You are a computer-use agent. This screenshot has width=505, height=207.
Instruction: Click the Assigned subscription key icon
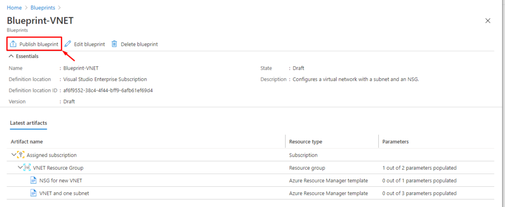point(21,155)
